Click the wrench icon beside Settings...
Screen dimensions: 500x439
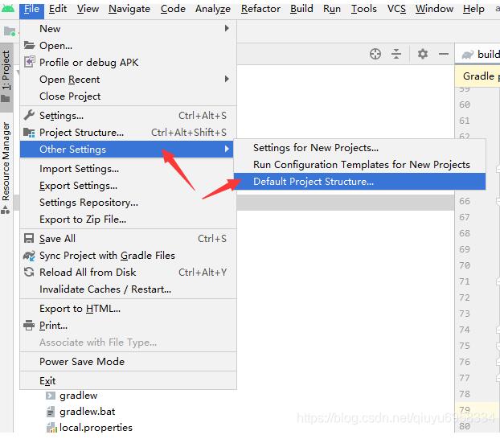click(29, 115)
